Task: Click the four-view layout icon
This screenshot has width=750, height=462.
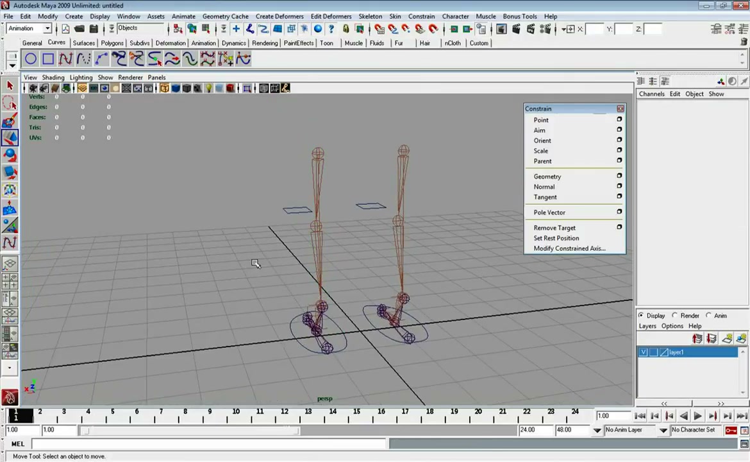Action: pos(10,281)
